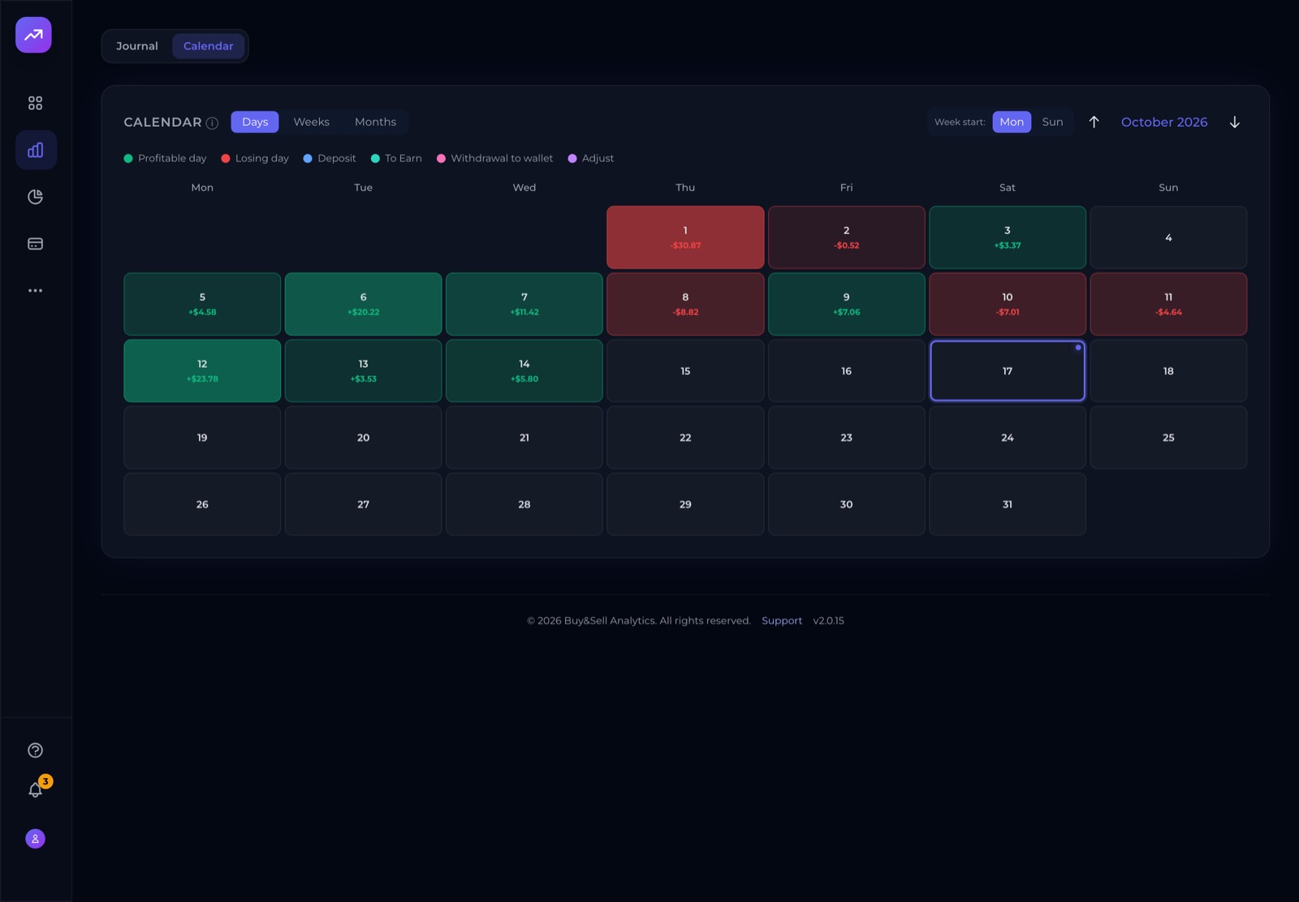This screenshot has width=1299, height=902.
Task: Select day 14 with +$5.80 profit
Action: [x=524, y=371]
